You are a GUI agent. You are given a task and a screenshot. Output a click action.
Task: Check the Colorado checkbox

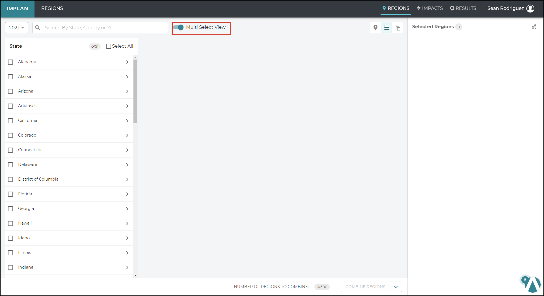10,135
